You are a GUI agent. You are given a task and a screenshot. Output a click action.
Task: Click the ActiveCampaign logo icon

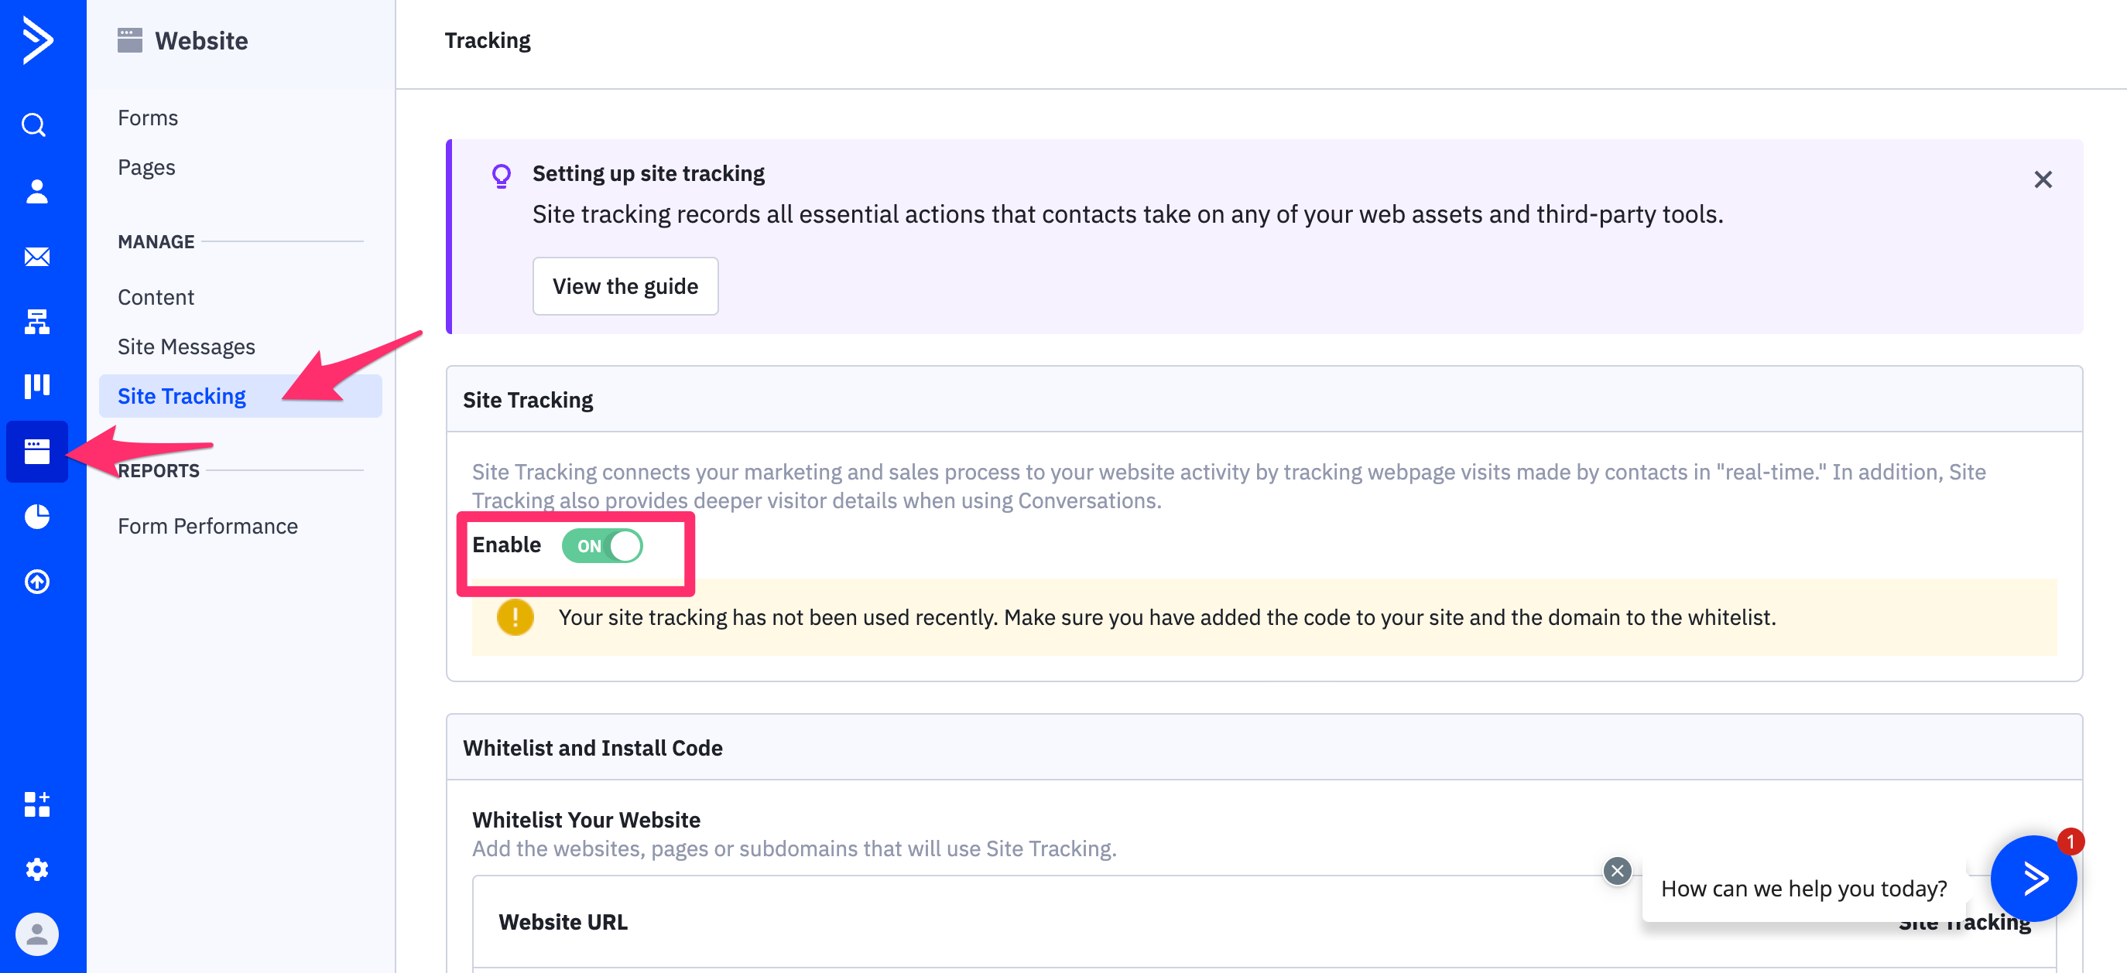point(37,39)
